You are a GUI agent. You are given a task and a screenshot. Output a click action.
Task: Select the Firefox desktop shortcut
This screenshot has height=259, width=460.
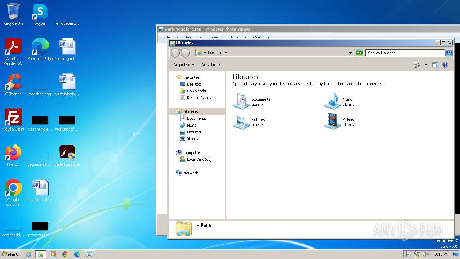pyautogui.click(x=13, y=155)
